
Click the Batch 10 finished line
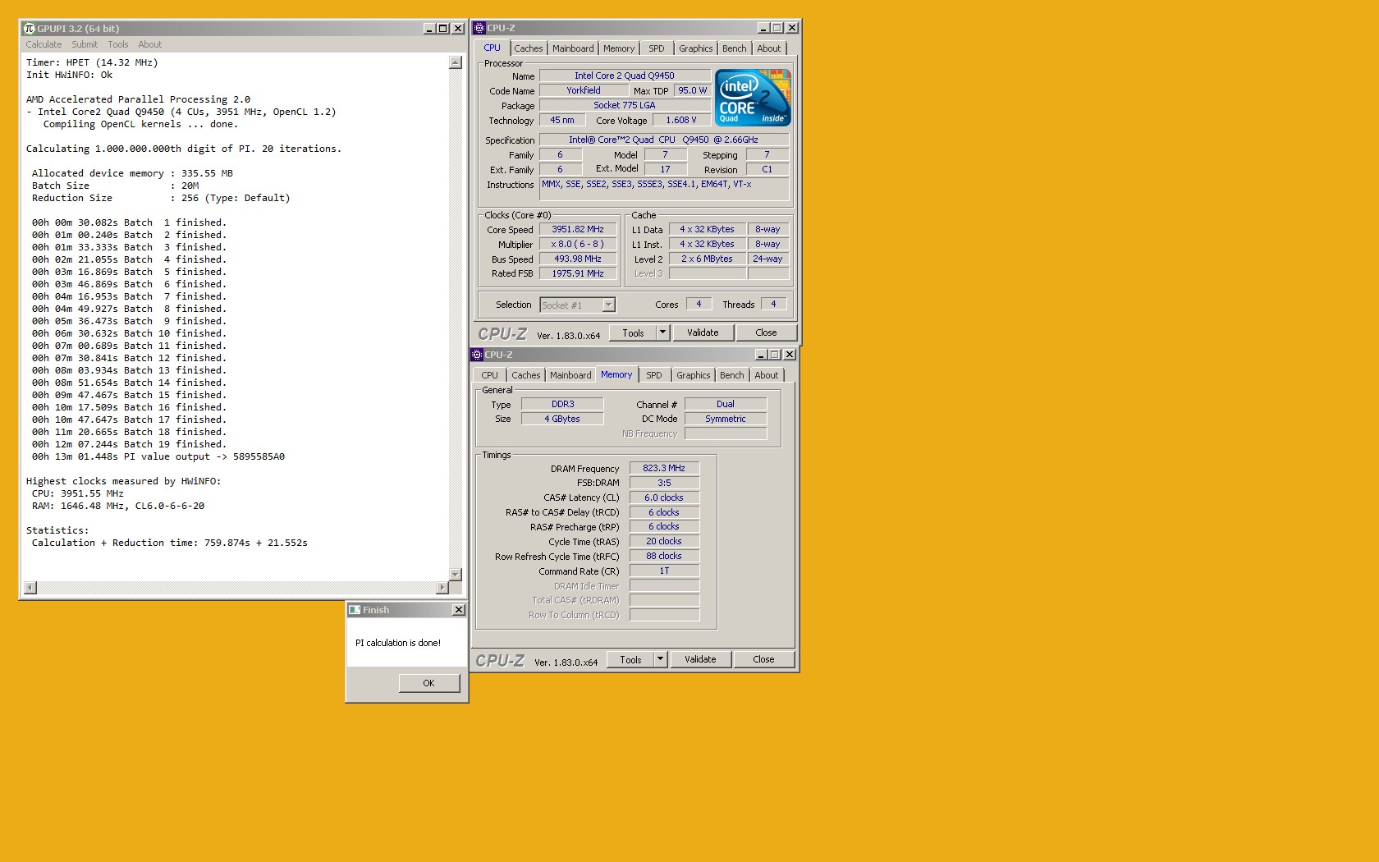coord(129,333)
